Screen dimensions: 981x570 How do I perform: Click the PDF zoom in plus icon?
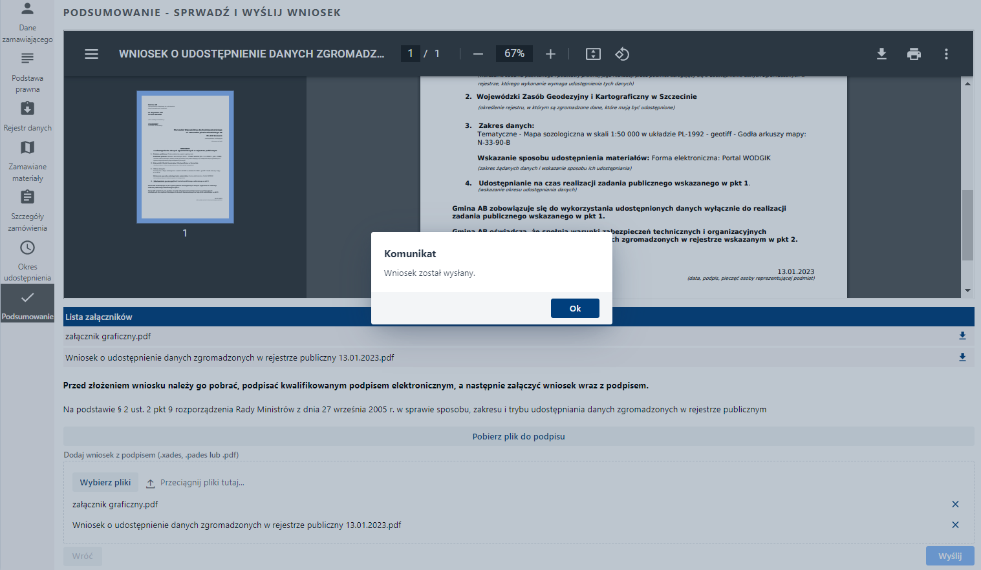pos(550,54)
